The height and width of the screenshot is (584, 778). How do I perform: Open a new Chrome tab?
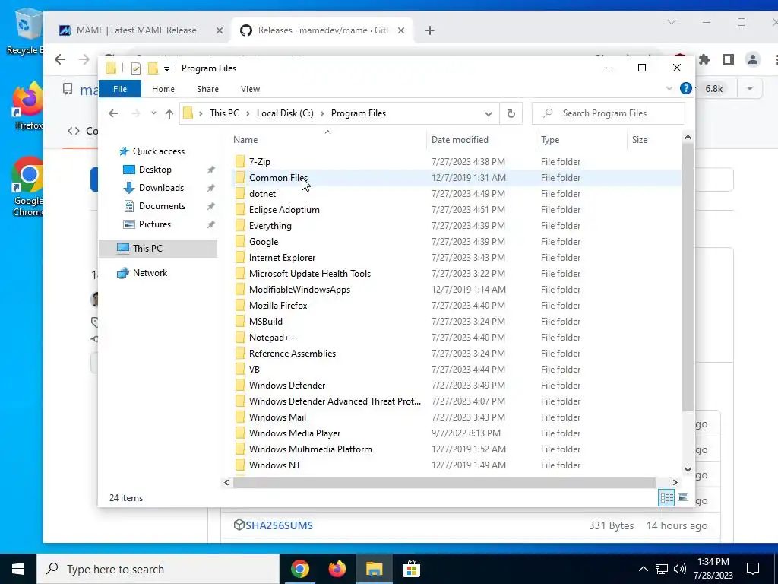430,30
